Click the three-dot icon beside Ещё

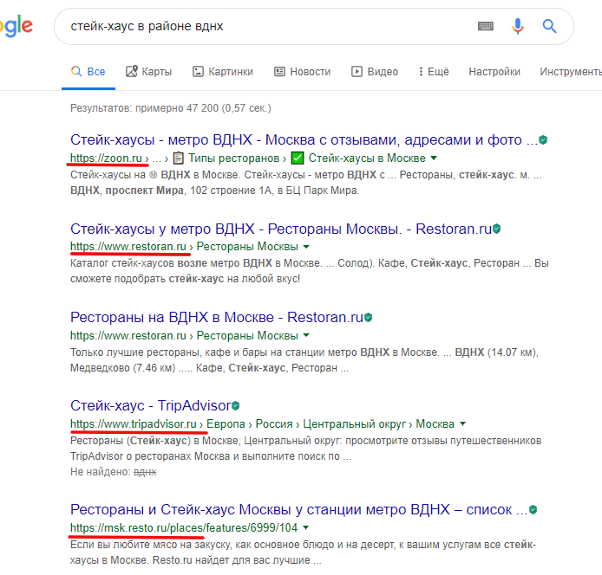click(421, 72)
